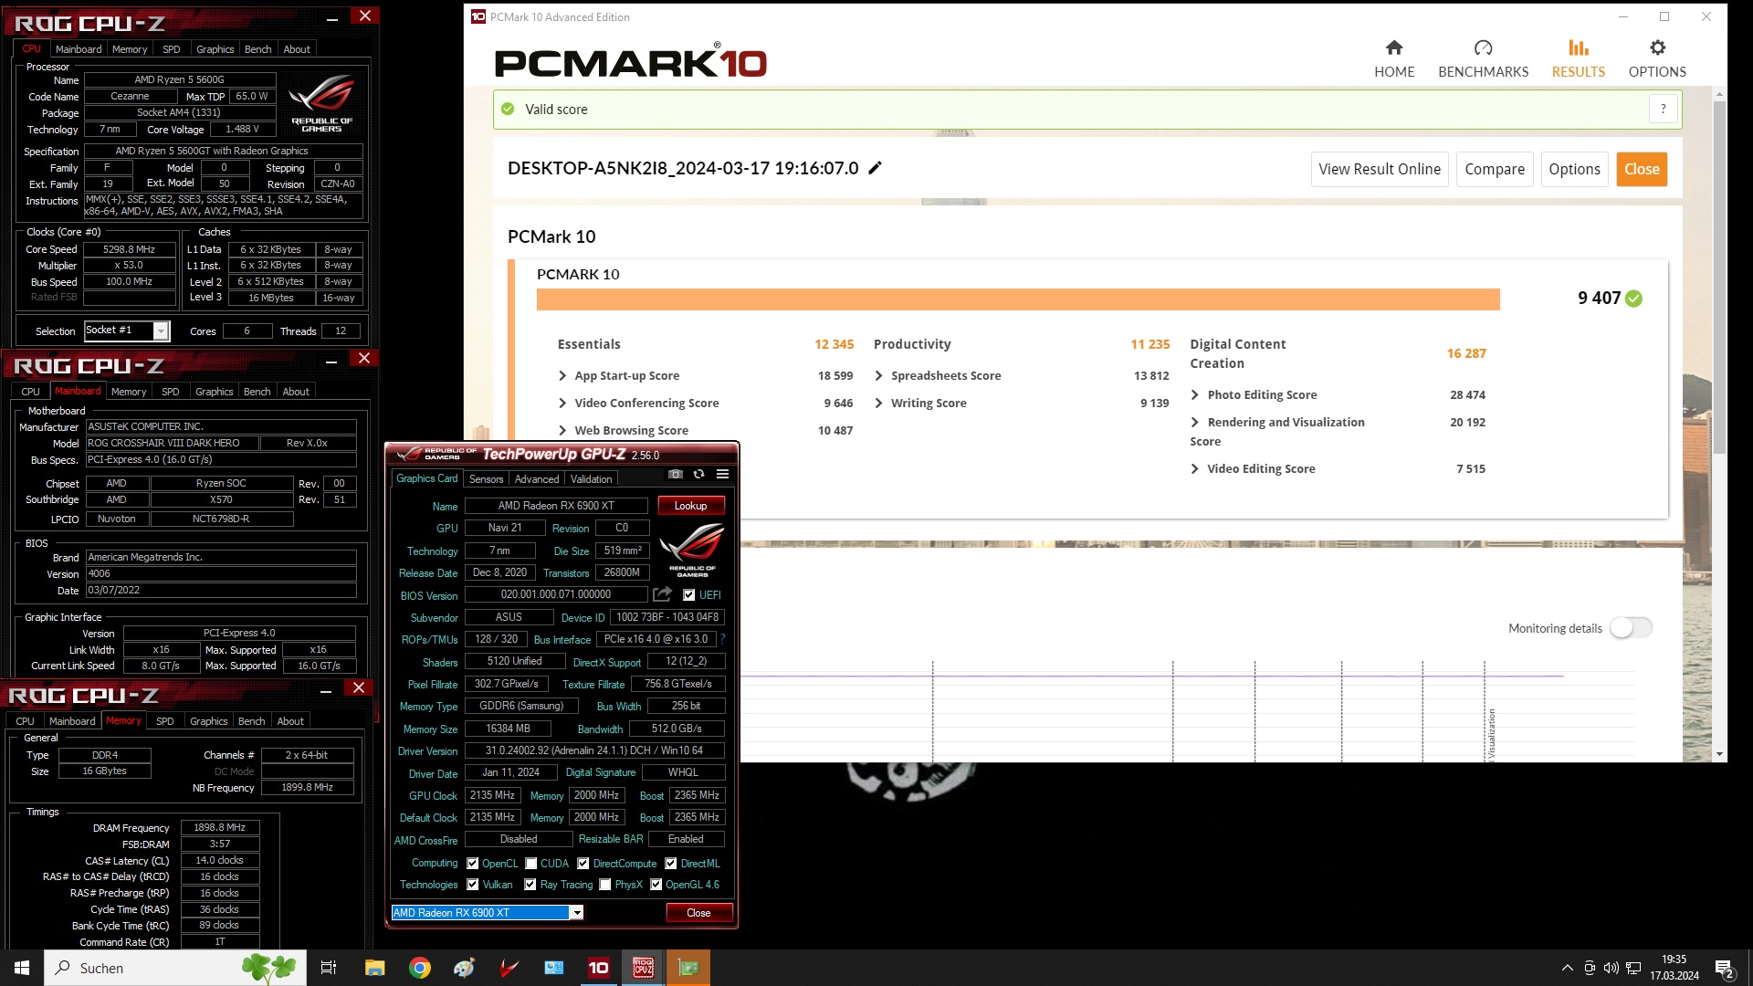Toggle the OpenCL checkbox
The width and height of the screenshot is (1753, 986).
point(472,864)
